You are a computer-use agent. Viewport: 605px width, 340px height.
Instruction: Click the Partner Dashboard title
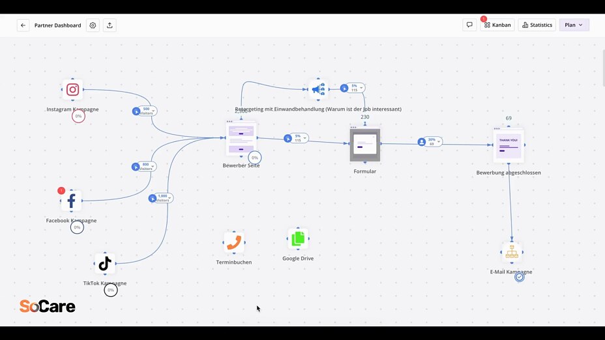[58, 25]
